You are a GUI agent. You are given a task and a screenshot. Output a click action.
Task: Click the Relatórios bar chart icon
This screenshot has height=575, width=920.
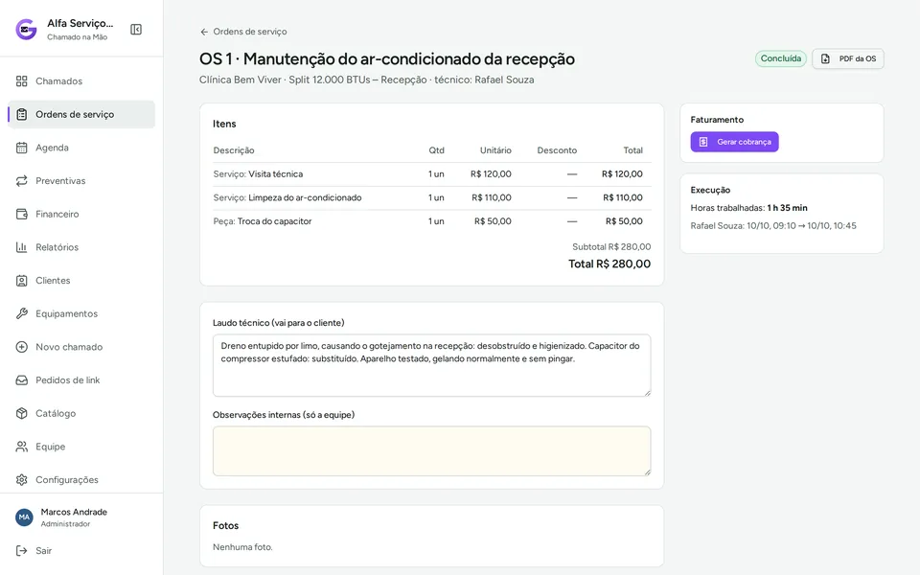(x=22, y=247)
